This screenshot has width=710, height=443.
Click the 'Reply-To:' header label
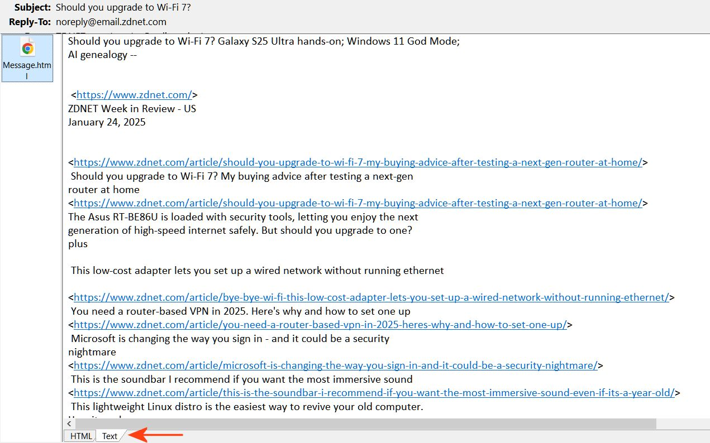pos(30,22)
